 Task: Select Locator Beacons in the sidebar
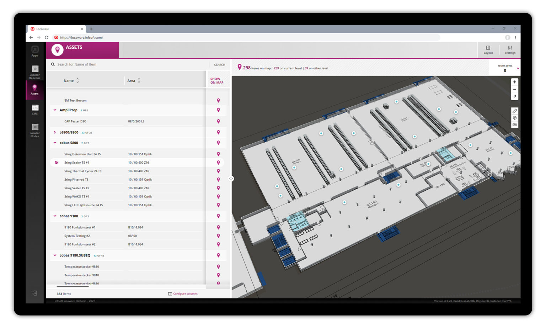pyautogui.click(x=34, y=71)
